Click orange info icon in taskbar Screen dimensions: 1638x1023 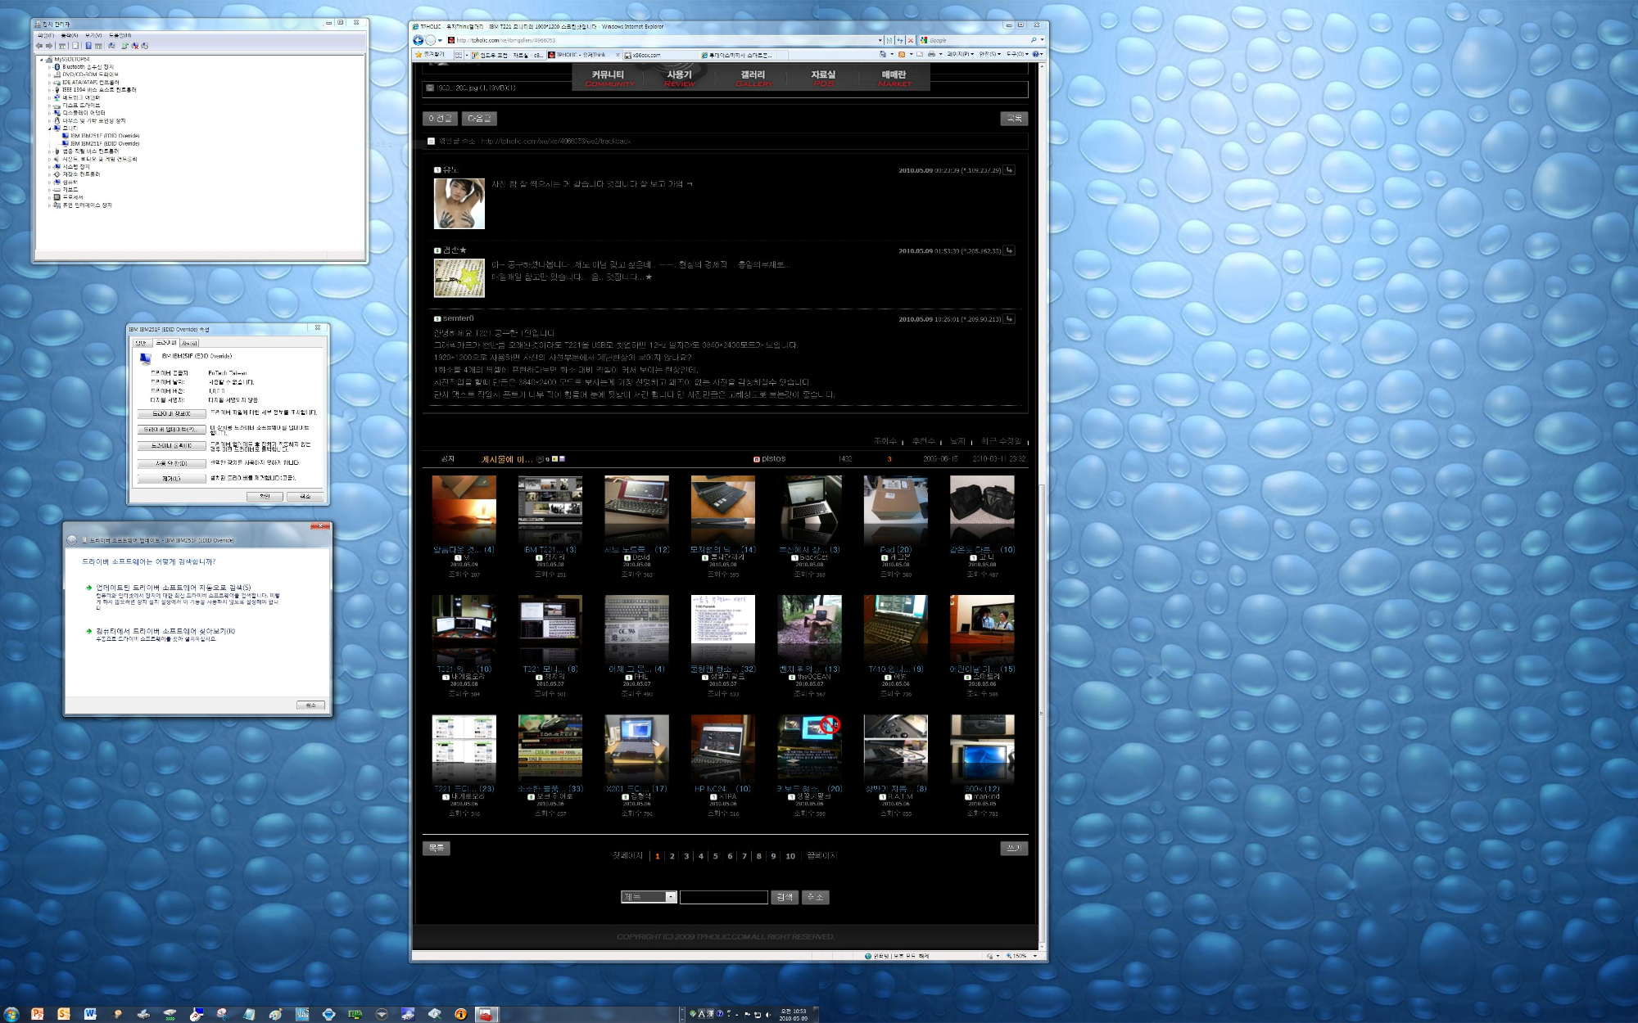pos(460,1014)
